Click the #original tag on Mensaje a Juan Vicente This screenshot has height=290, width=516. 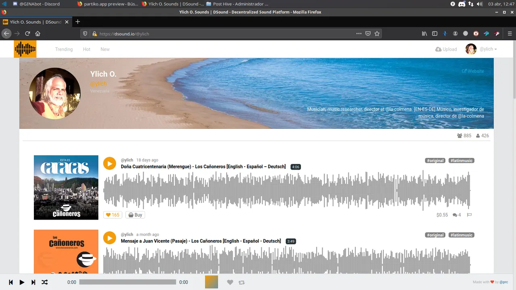435,235
